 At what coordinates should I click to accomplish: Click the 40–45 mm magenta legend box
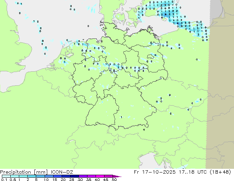(x=100, y=176)
